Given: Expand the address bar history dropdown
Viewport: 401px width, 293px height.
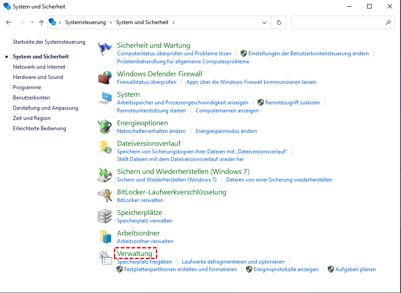Looking at the screenshot, I should [x=264, y=22].
